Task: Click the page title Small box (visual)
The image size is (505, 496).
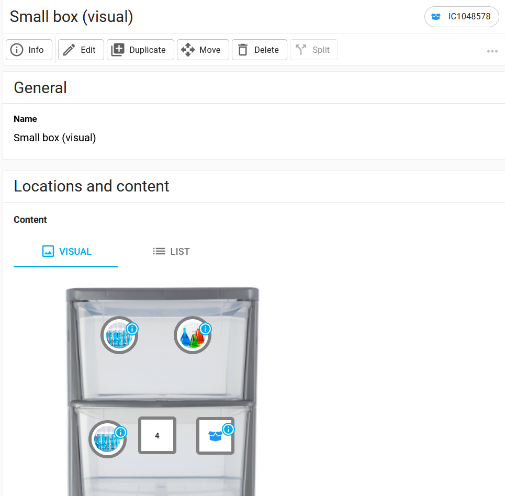Action: pos(71,17)
